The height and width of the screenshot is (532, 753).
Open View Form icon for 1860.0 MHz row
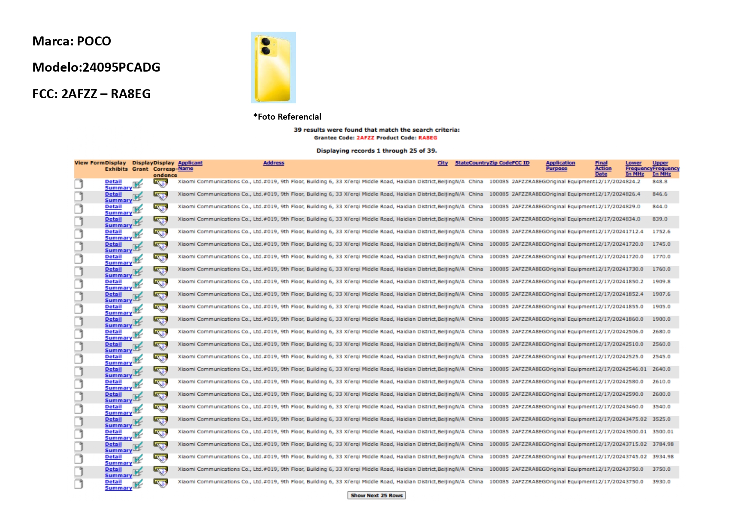tap(79, 322)
